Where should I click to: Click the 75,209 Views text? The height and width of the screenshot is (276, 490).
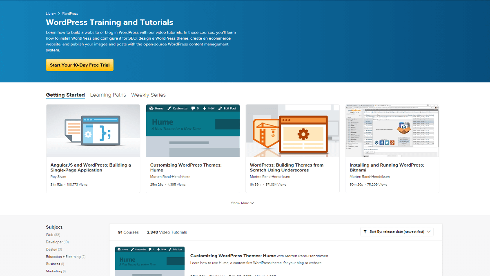pyautogui.click(x=376, y=185)
